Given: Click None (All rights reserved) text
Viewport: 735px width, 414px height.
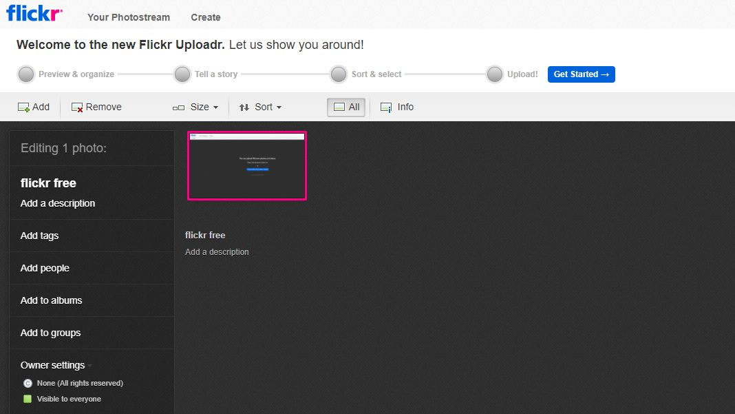Looking at the screenshot, I should 80,383.
